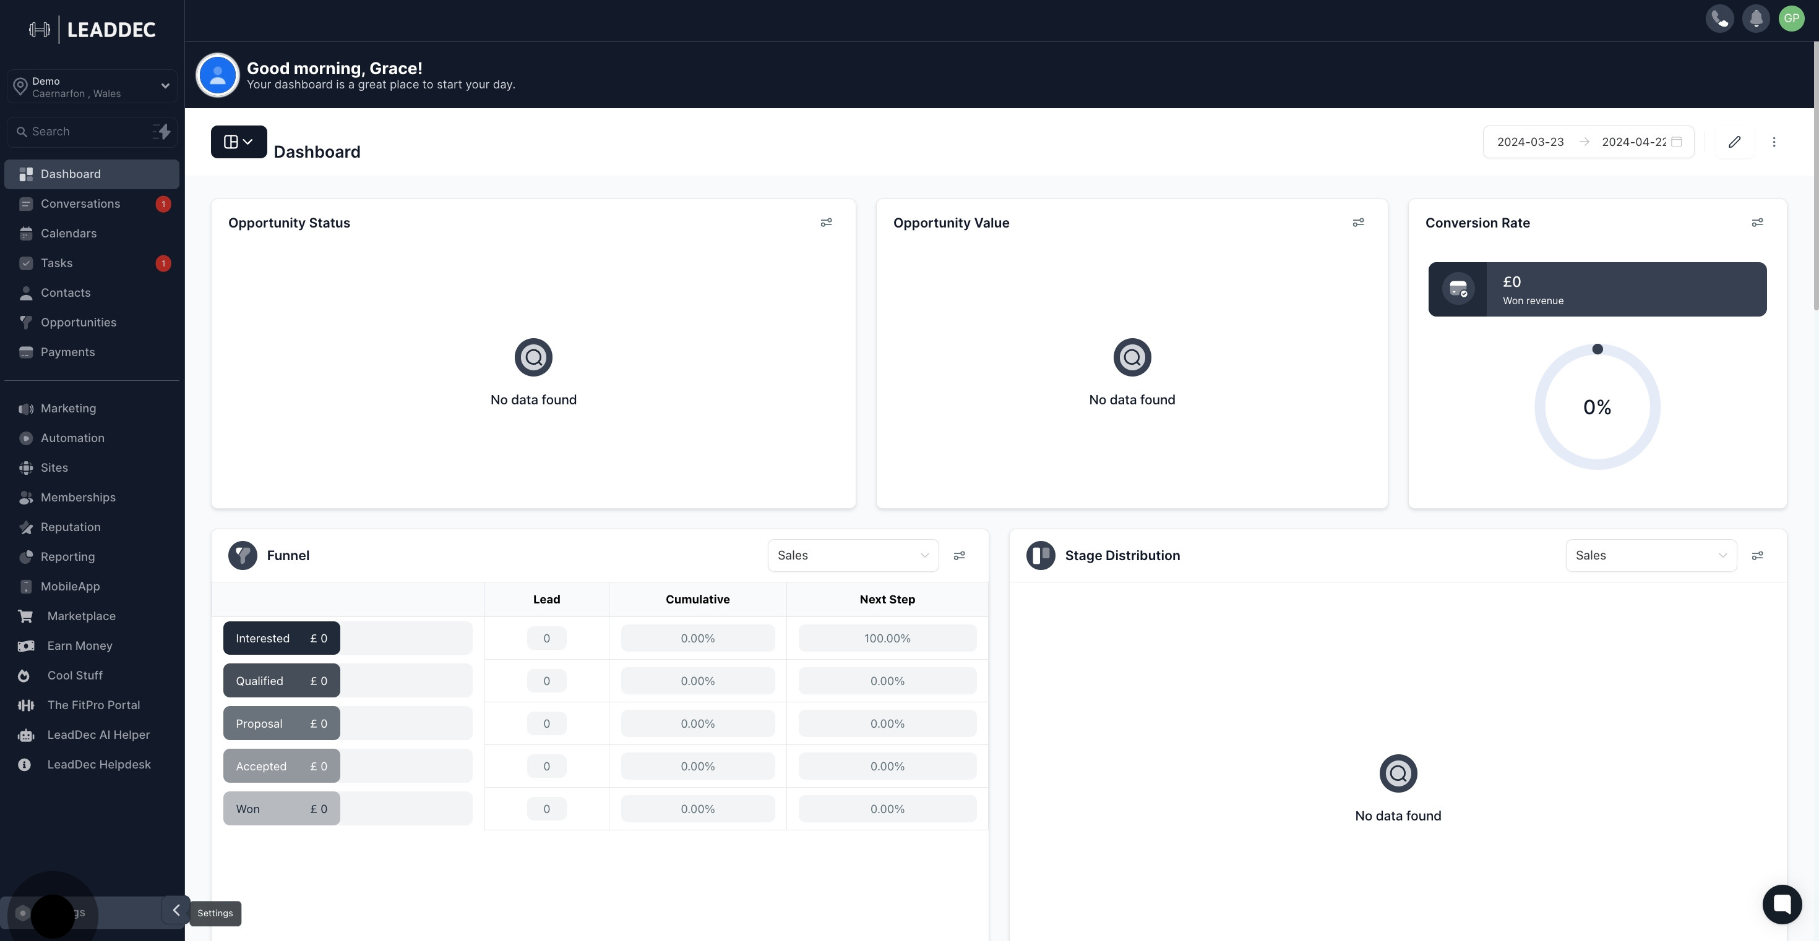Open Marketplace in sidebar

92,616
